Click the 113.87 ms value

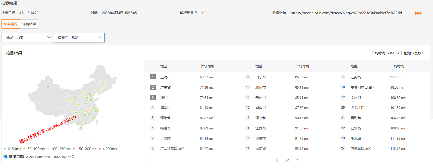click(x=398, y=148)
